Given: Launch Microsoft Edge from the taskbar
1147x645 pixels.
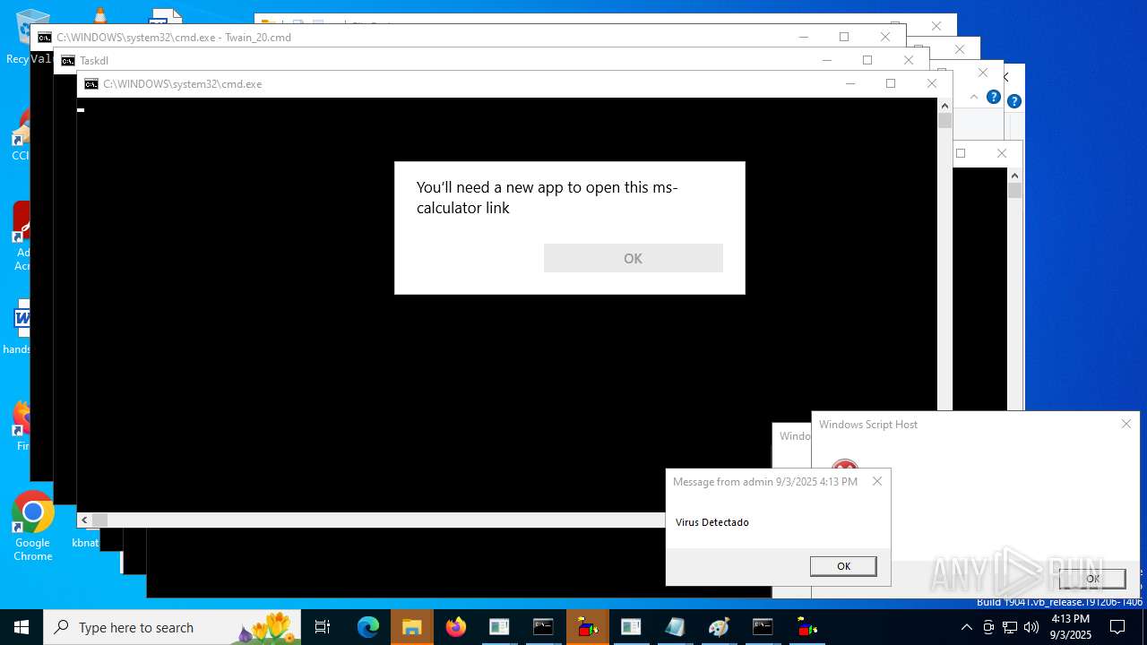Looking at the screenshot, I should point(368,627).
